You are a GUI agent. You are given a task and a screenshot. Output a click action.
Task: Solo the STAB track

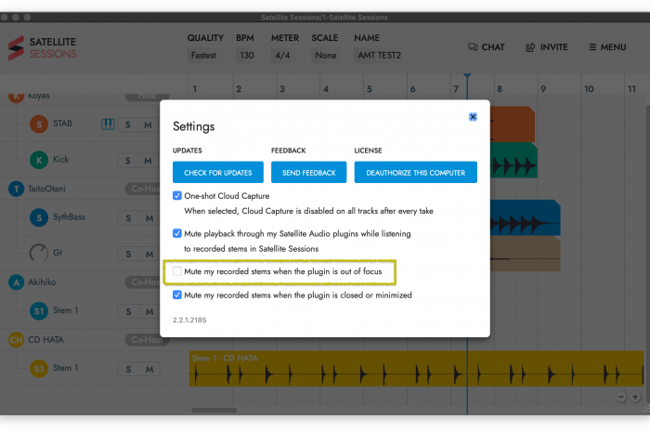(128, 124)
